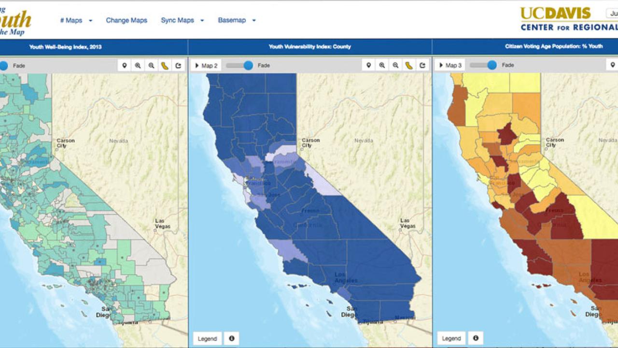Show the Legend for the Map 2 panel

(207, 338)
